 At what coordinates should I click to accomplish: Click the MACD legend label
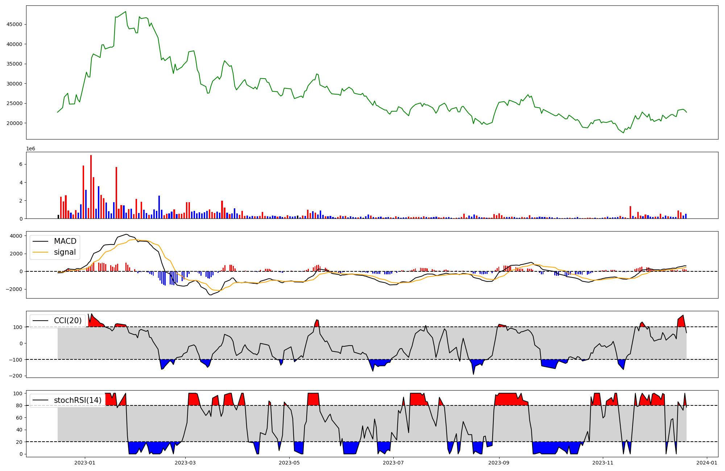65,241
